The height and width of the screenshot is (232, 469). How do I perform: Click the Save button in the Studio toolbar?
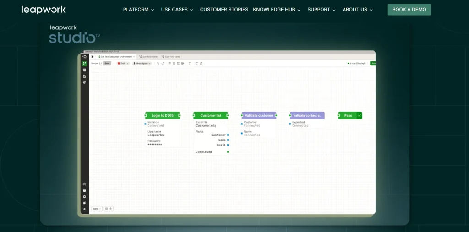[107, 64]
